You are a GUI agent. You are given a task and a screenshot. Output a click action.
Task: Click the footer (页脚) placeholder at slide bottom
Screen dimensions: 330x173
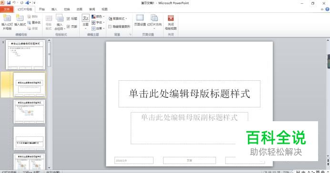pos(189,161)
